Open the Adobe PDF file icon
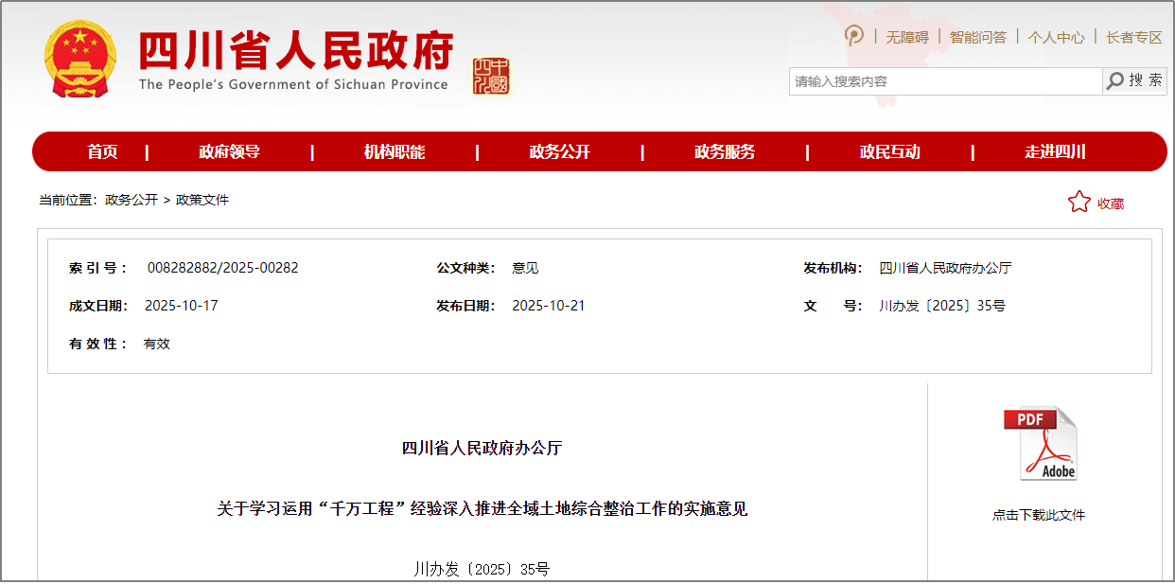Screen dimensions: 1175x584 pos(1040,444)
